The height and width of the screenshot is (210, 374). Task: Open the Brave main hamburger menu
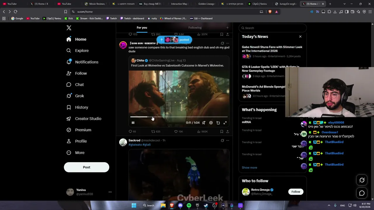pos(370,12)
